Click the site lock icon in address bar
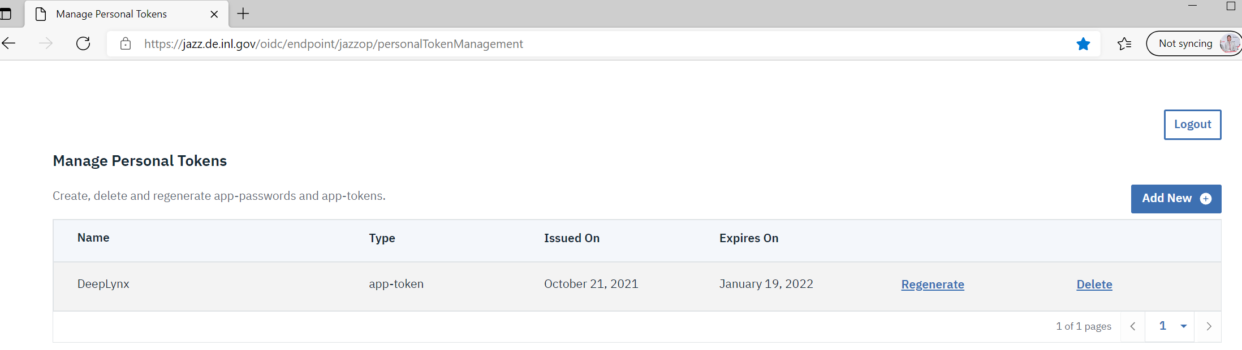Viewport: 1242px width, 350px height. (126, 44)
